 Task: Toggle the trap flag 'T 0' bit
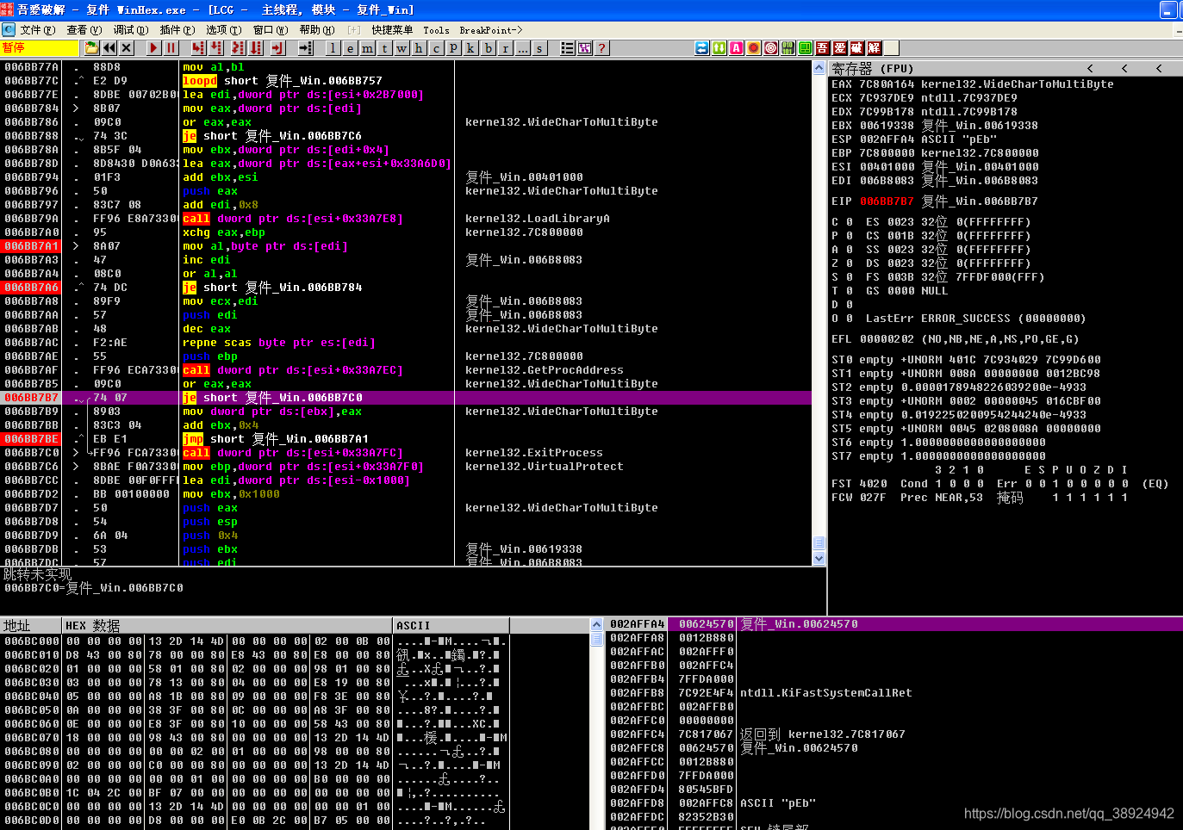tap(842, 291)
